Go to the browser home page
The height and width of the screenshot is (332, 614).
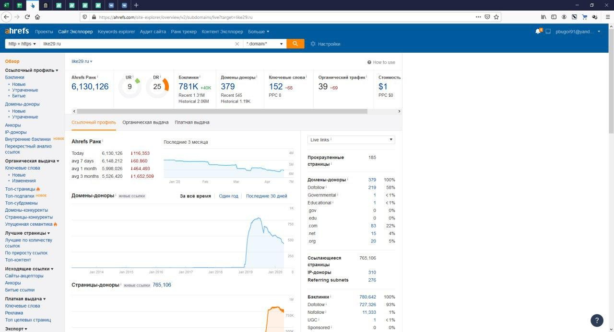pyautogui.click(x=37, y=17)
